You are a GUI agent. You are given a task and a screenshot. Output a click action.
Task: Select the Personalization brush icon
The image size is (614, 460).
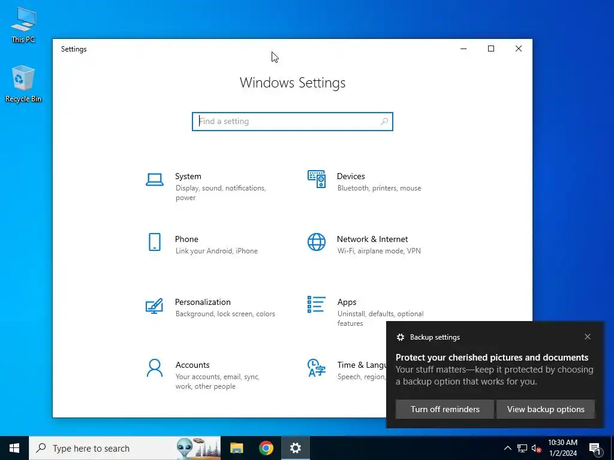154,306
